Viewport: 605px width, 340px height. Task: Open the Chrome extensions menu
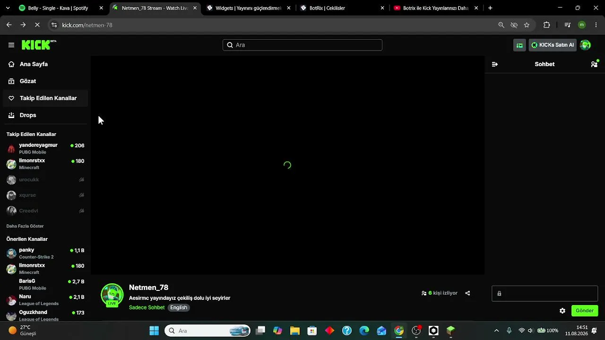point(547,25)
